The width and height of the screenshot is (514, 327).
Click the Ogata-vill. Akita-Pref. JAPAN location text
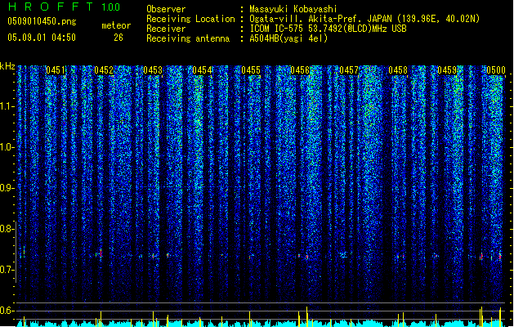[x=364, y=19]
